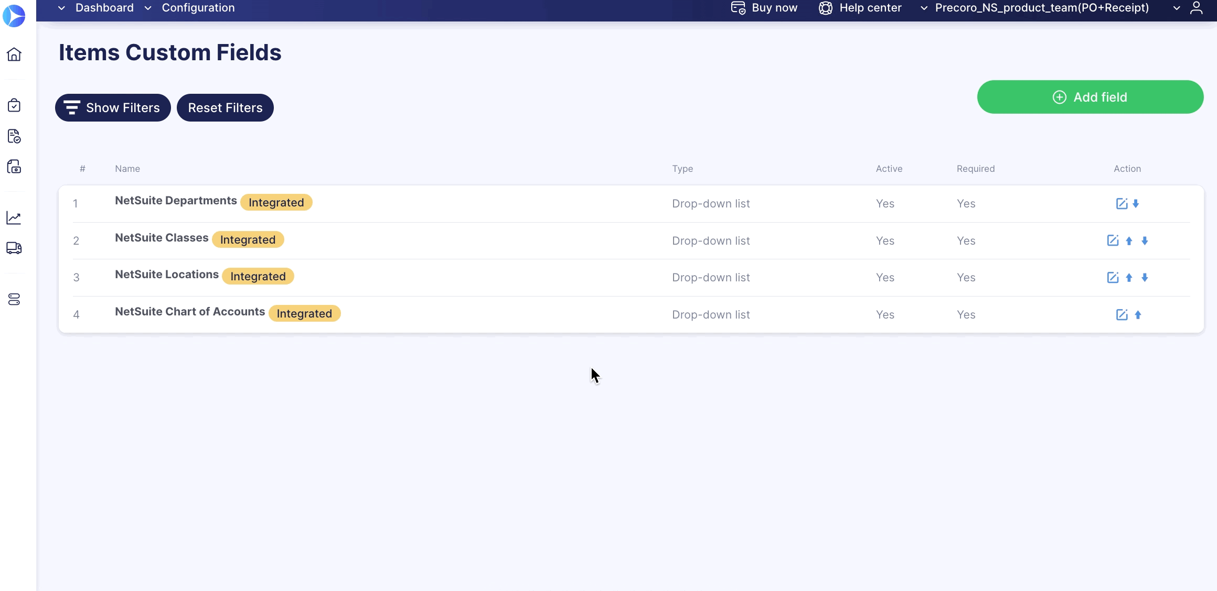This screenshot has width=1217, height=591.
Task: Click Integrated badge of Chart of Accounts
Action: click(305, 313)
